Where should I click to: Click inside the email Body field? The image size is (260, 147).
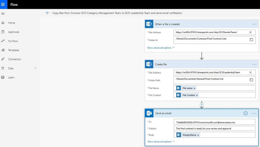pyautogui.click(x=214, y=135)
